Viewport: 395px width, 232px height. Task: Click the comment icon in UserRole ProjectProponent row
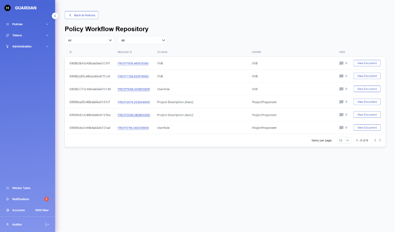(341, 128)
